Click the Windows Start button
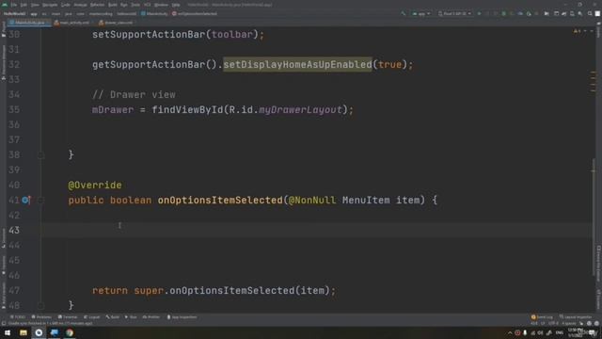Screen dimensions: 602x339 tap(8, 332)
